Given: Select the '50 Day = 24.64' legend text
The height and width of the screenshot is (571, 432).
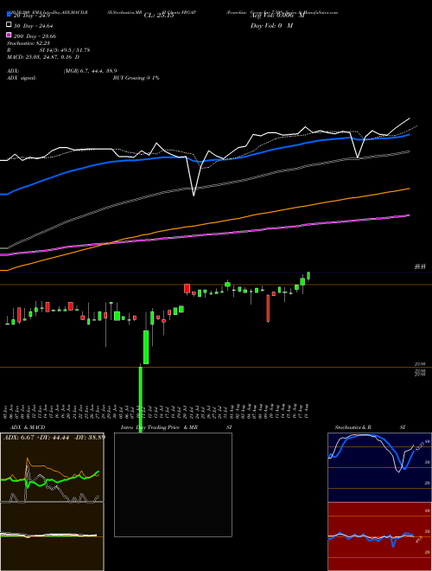Looking at the screenshot, I should tap(34, 25).
